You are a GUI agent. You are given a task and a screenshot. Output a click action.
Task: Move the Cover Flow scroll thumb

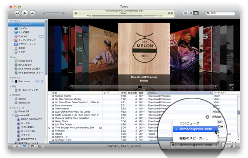140,87
